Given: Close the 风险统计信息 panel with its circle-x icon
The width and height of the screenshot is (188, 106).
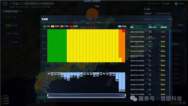Looking at the screenshot, I should (x=20, y=11).
